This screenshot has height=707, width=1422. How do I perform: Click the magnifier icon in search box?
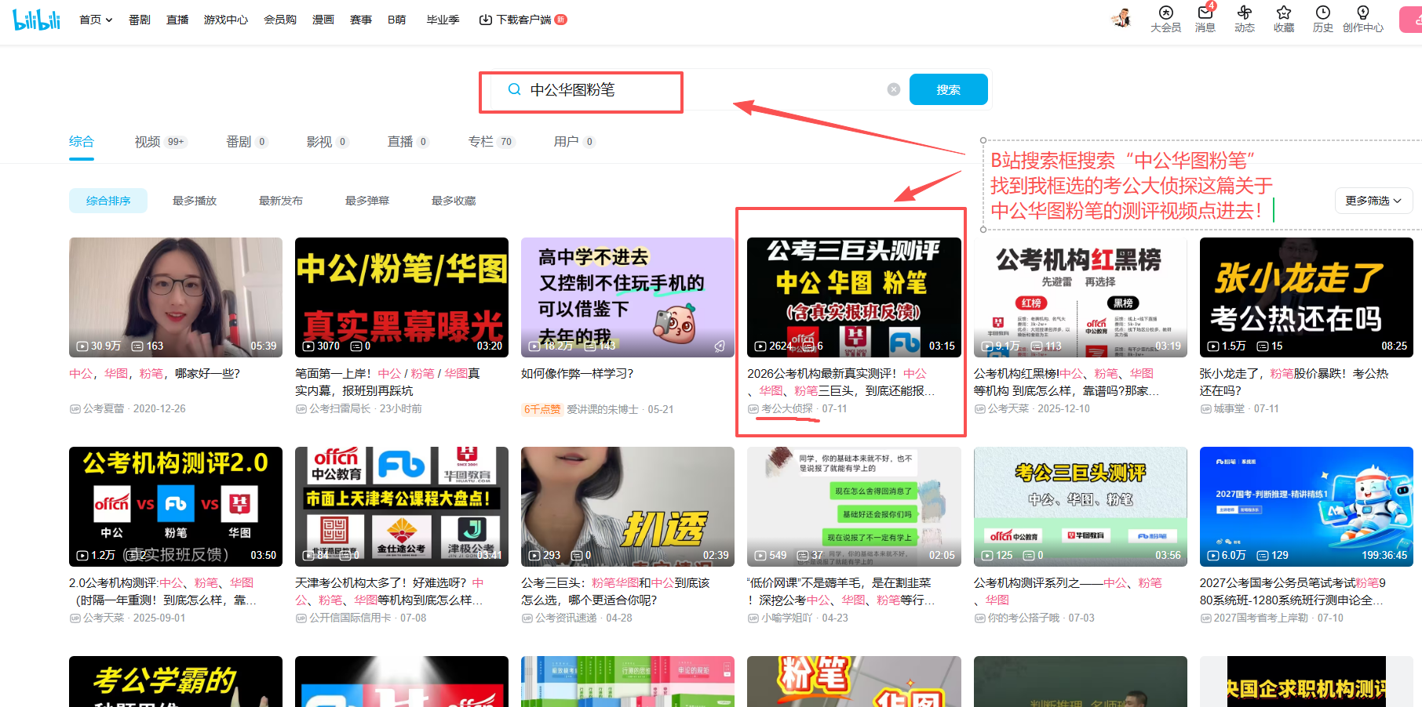(514, 89)
